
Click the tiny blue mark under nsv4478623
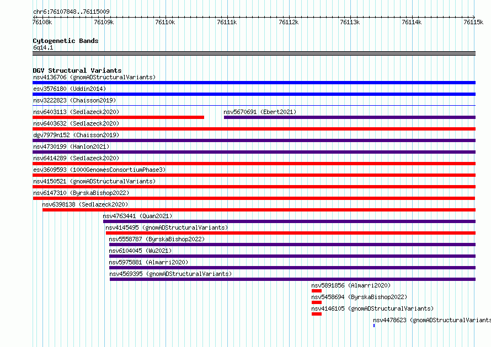(374, 326)
